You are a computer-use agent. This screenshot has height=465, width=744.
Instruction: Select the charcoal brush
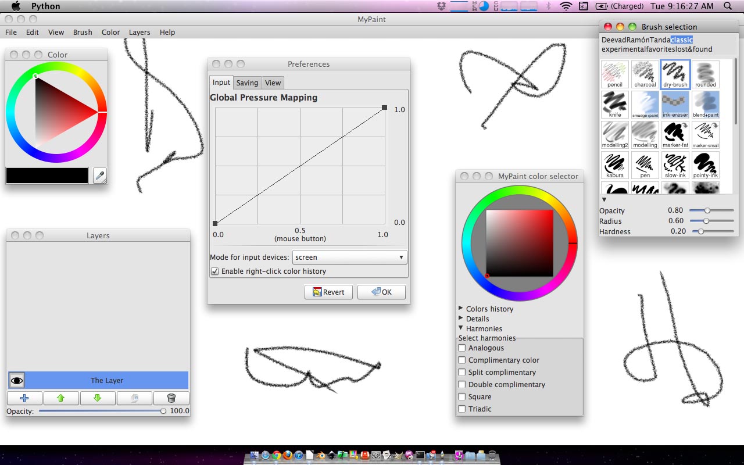[x=645, y=74]
